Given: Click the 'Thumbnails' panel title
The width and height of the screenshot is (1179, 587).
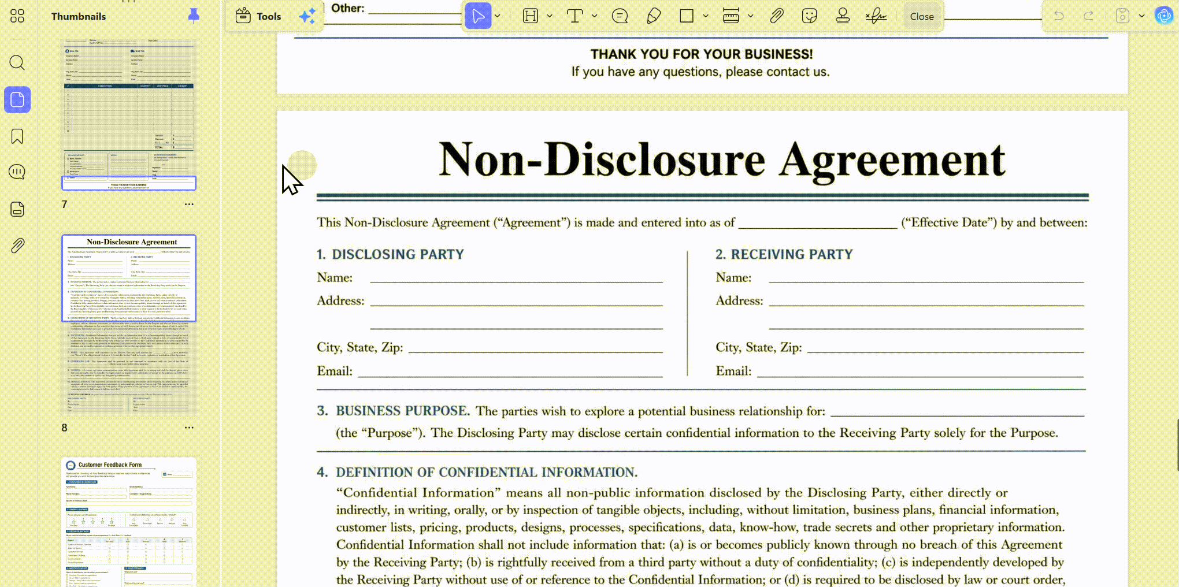Looking at the screenshot, I should tap(79, 16).
